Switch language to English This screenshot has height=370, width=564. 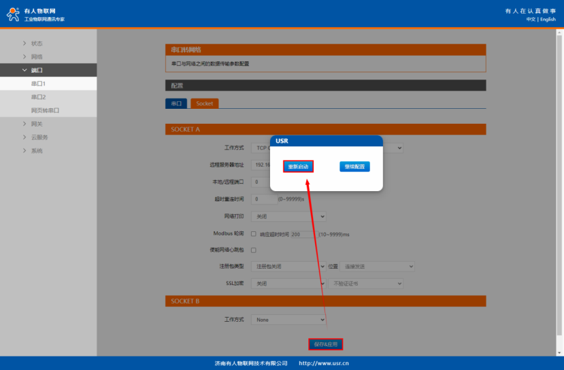click(548, 19)
